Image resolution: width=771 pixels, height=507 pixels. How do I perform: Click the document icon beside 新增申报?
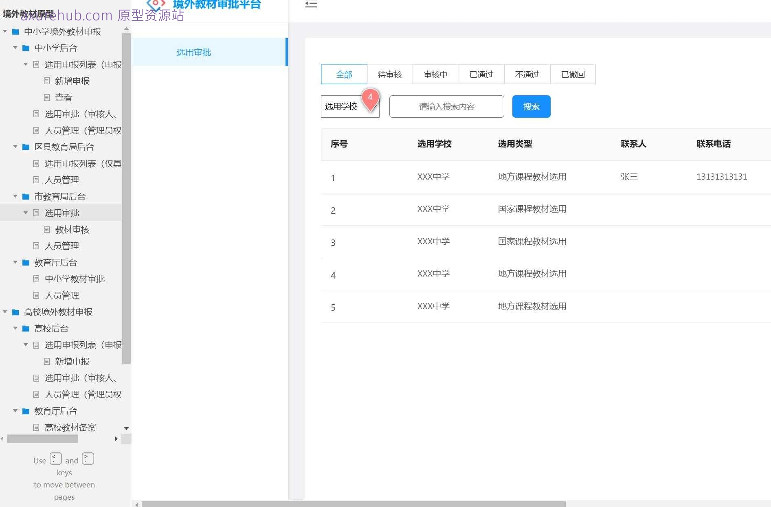click(x=46, y=81)
